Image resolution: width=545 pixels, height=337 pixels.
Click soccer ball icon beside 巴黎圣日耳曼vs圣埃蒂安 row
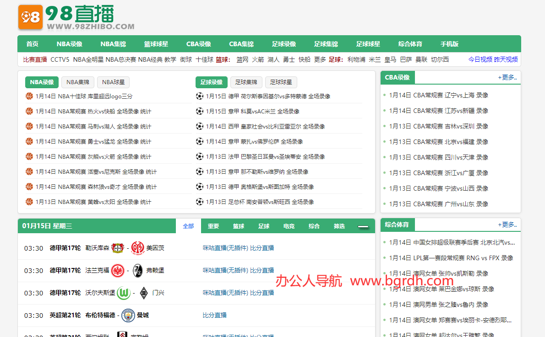pos(200,156)
